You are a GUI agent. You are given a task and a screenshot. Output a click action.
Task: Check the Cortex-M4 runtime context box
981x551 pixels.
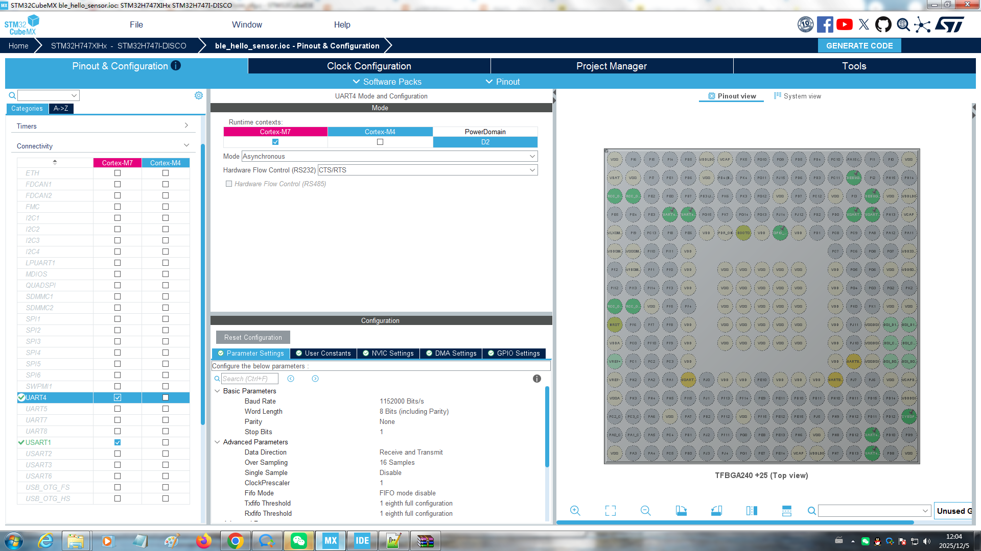[380, 142]
